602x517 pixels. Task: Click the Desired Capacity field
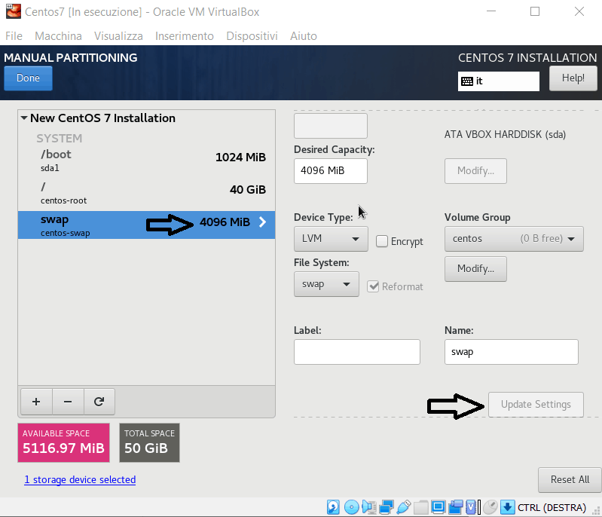(331, 171)
